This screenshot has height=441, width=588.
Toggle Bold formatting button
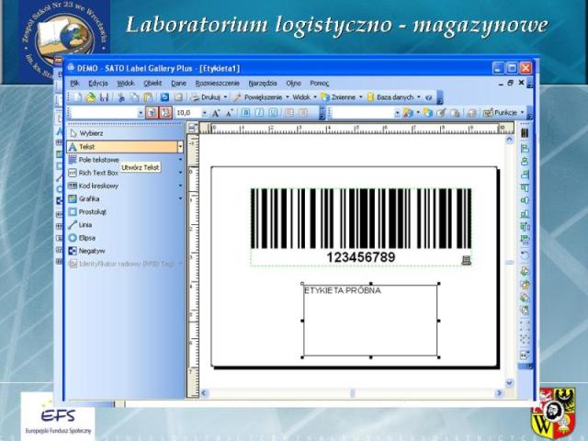245,112
